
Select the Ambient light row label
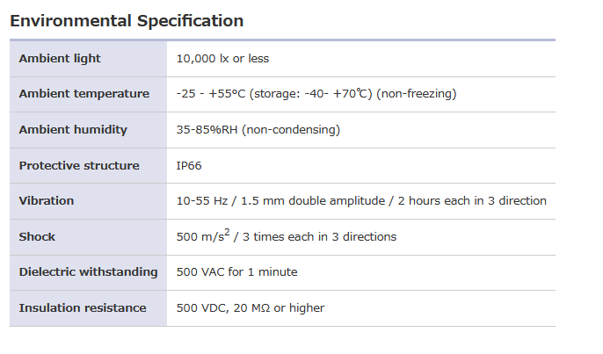point(60,59)
